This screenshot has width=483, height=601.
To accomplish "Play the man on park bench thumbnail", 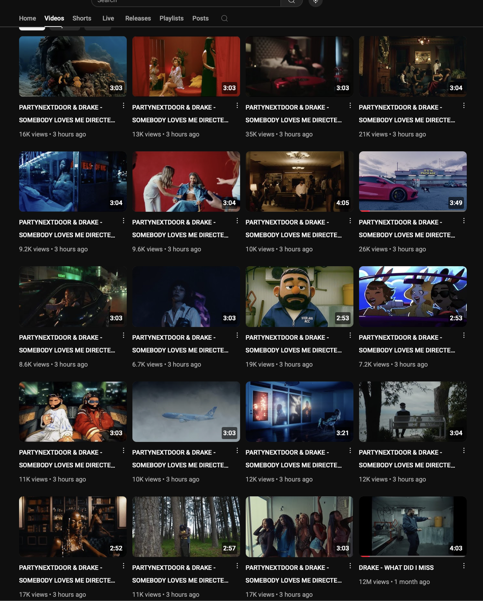I will coord(413,412).
